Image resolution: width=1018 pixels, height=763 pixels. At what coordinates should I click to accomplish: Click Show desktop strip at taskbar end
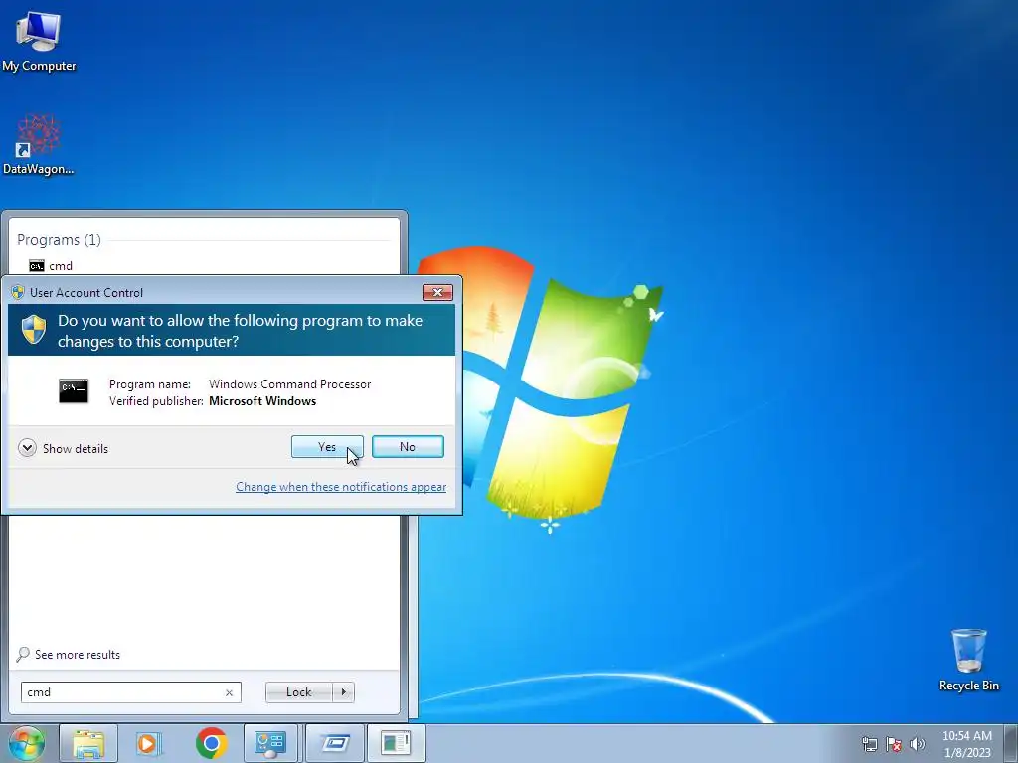(x=1011, y=743)
